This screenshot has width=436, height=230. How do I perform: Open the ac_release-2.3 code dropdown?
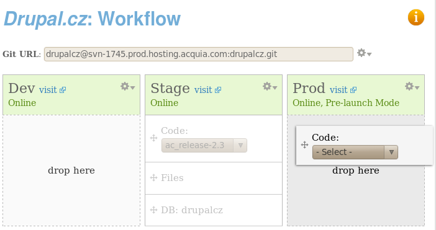point(204,146)
